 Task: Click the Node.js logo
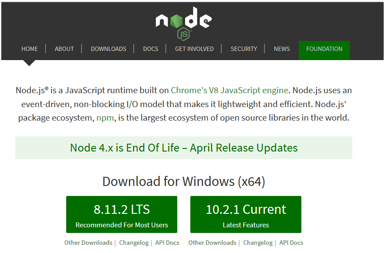pyautogui.click(x=184, y=24)
